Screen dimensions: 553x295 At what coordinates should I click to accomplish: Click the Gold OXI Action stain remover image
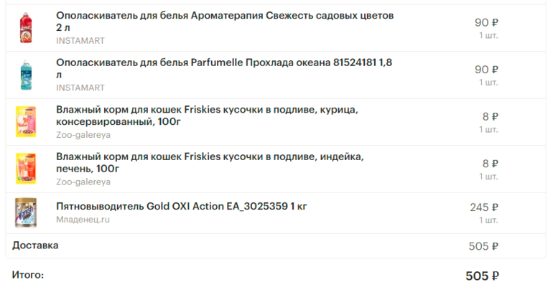pyautogui.click(x=26, y=213)
